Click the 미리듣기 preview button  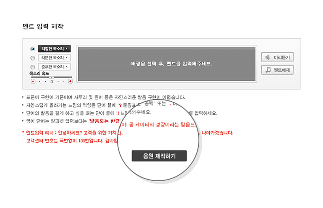(x=277, y=58)
